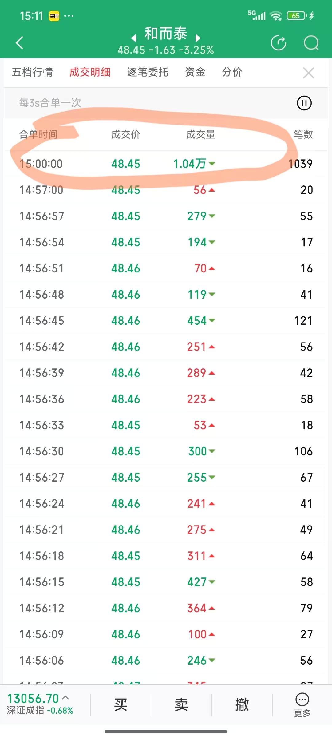Viewport: 332px width, 738px height.
Task: Switch to next stock with right triangle
Action: [x=198, y=38]
